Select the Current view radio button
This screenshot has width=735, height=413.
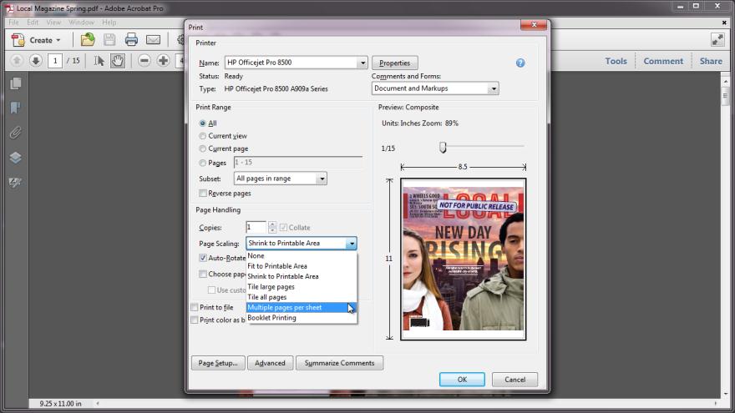point(203,136)
